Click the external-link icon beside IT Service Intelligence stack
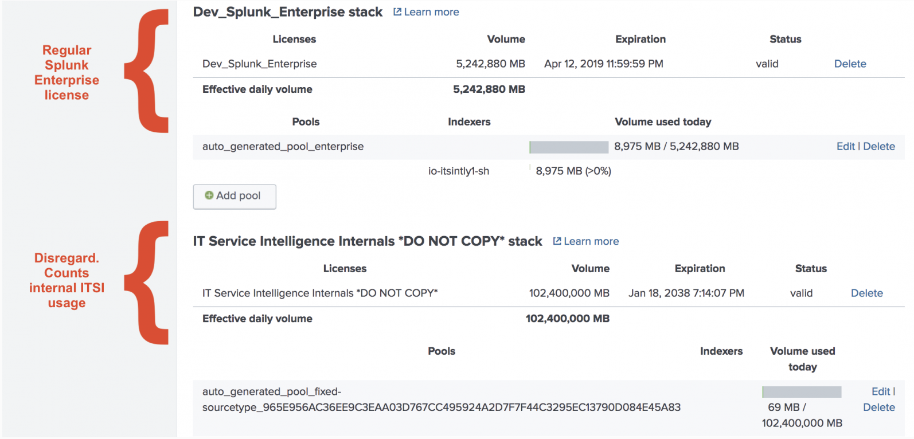The image size is (914, 439). [557, 241]
